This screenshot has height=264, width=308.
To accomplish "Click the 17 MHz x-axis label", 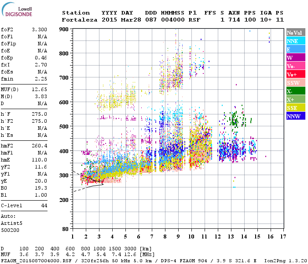I will tap(283, 237).
